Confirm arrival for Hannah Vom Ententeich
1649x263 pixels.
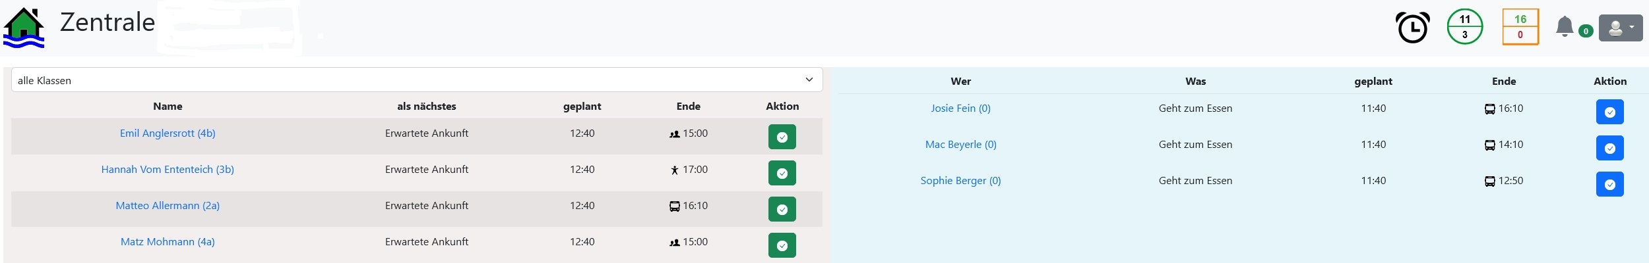(782, 174)
